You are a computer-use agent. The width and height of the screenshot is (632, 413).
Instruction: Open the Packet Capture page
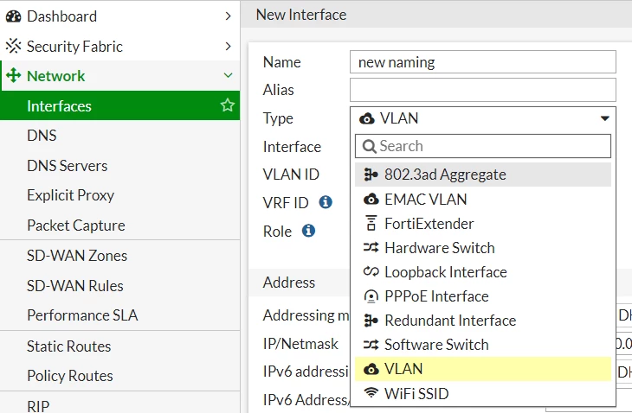coord(120,226)
